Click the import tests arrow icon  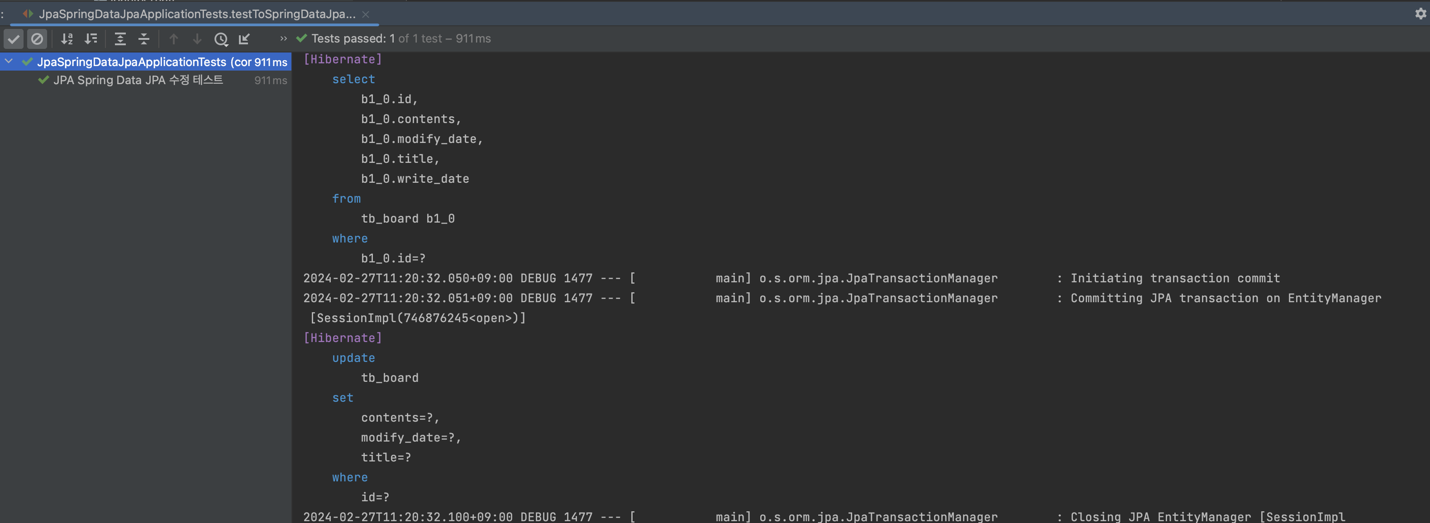tap(244, 39)
